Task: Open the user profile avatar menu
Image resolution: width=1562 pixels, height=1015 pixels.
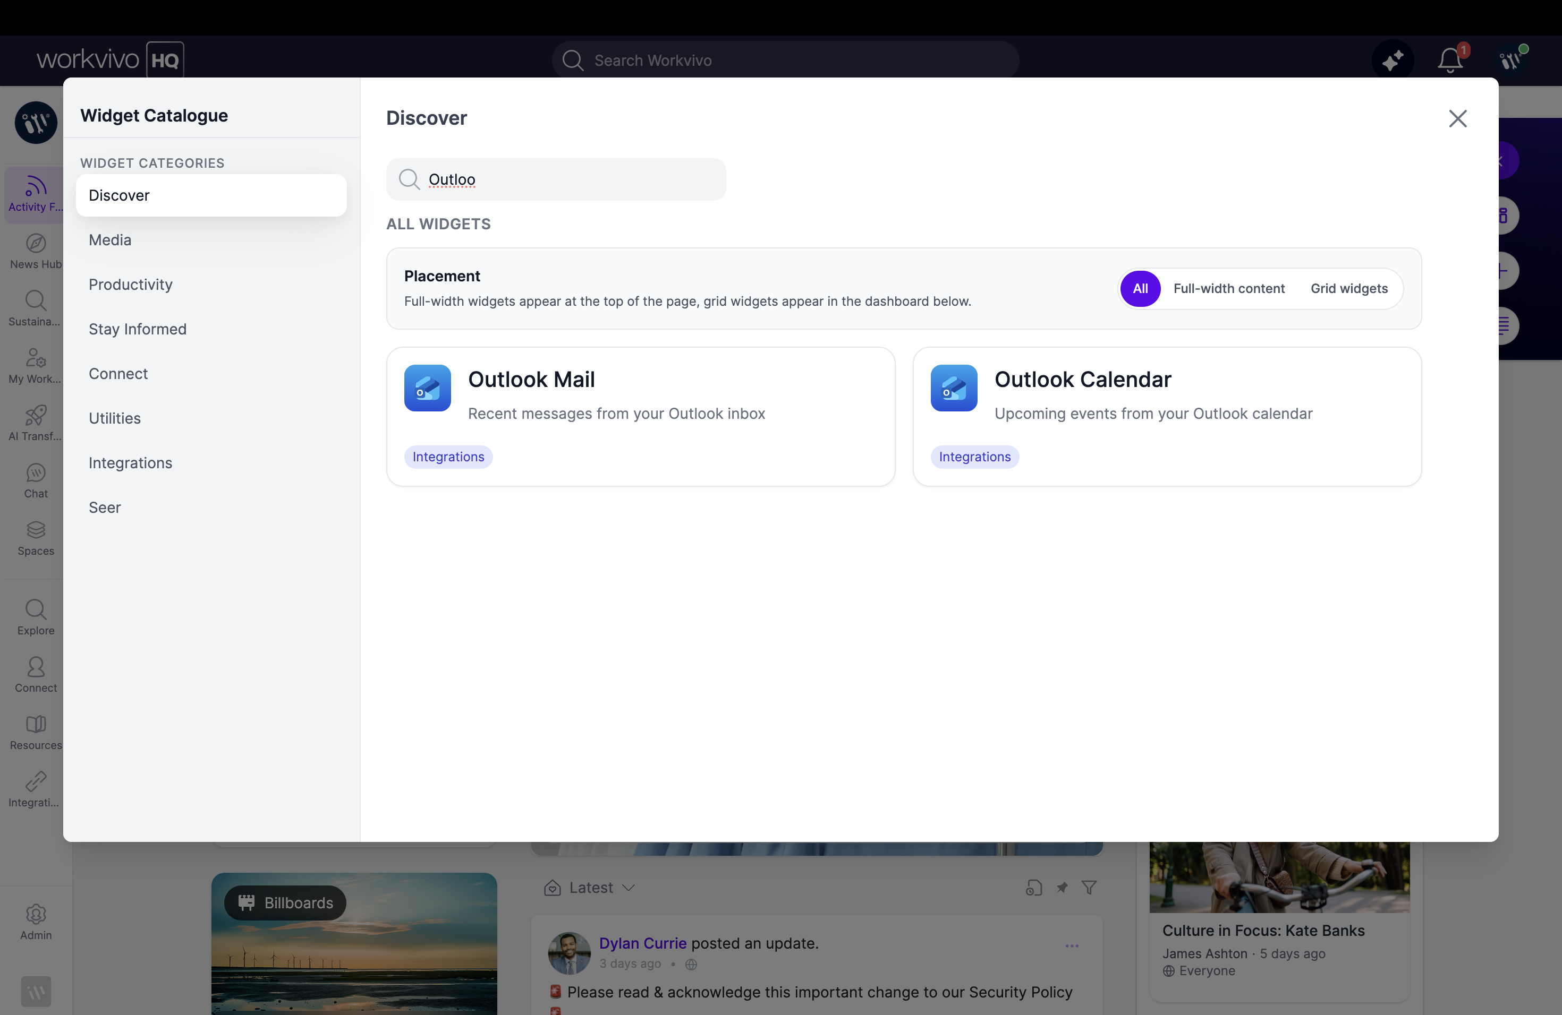Action: click(1511, 61)
